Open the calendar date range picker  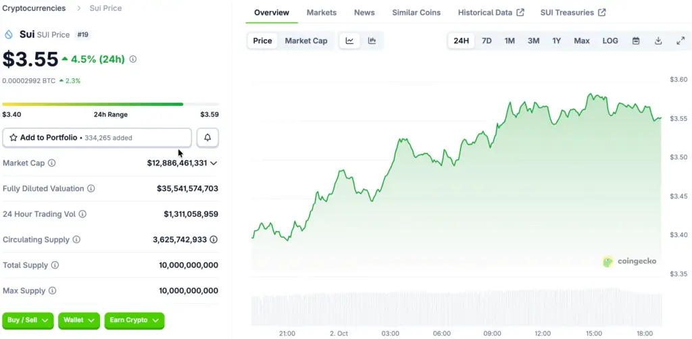click(x=636, y=41)
